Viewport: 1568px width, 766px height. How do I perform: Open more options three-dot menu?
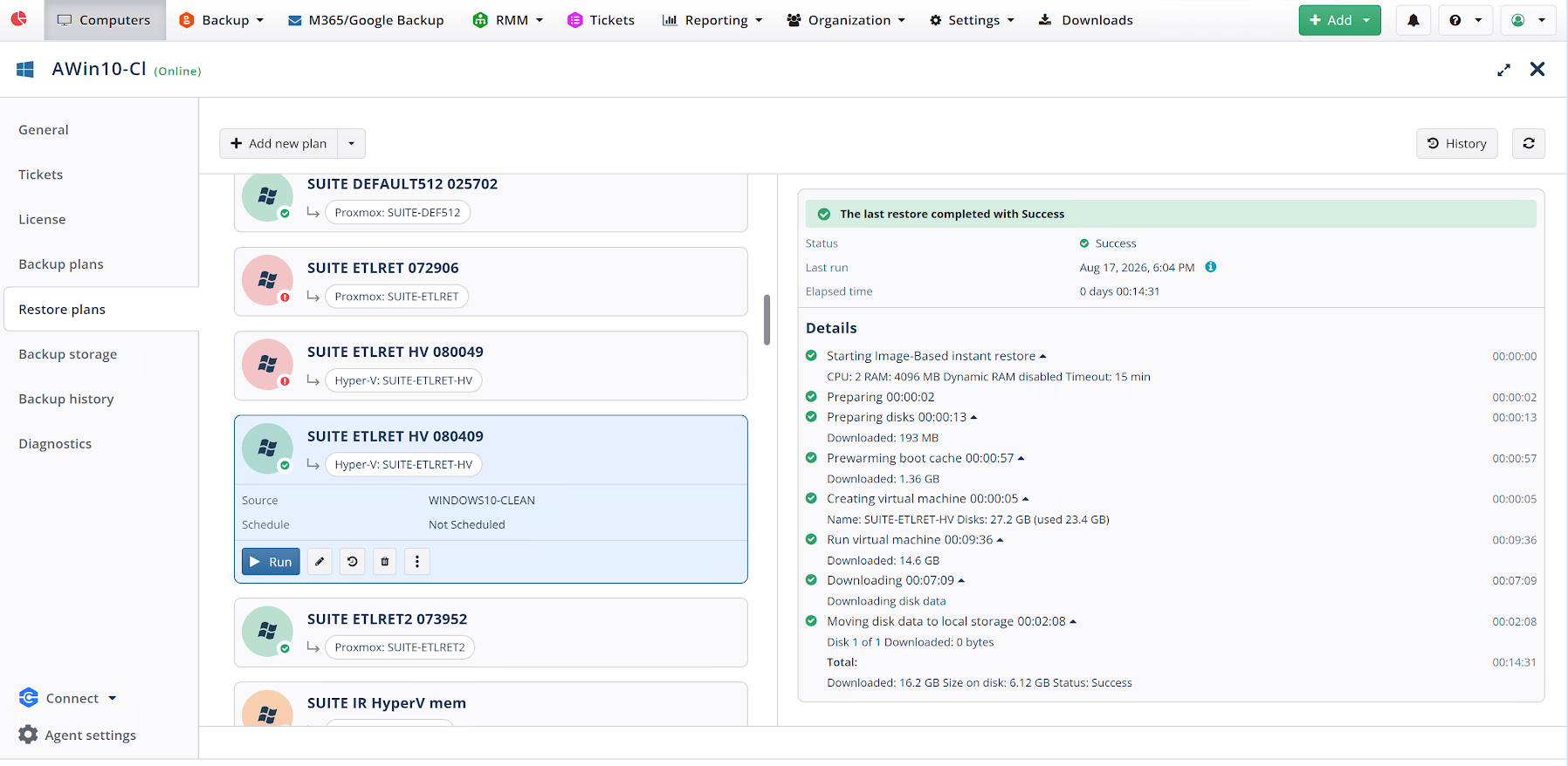tap(417, 562)
